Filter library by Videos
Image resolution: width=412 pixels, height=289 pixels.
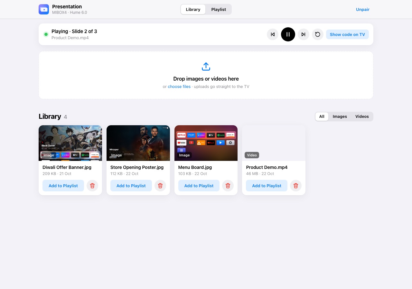[362, 117]
